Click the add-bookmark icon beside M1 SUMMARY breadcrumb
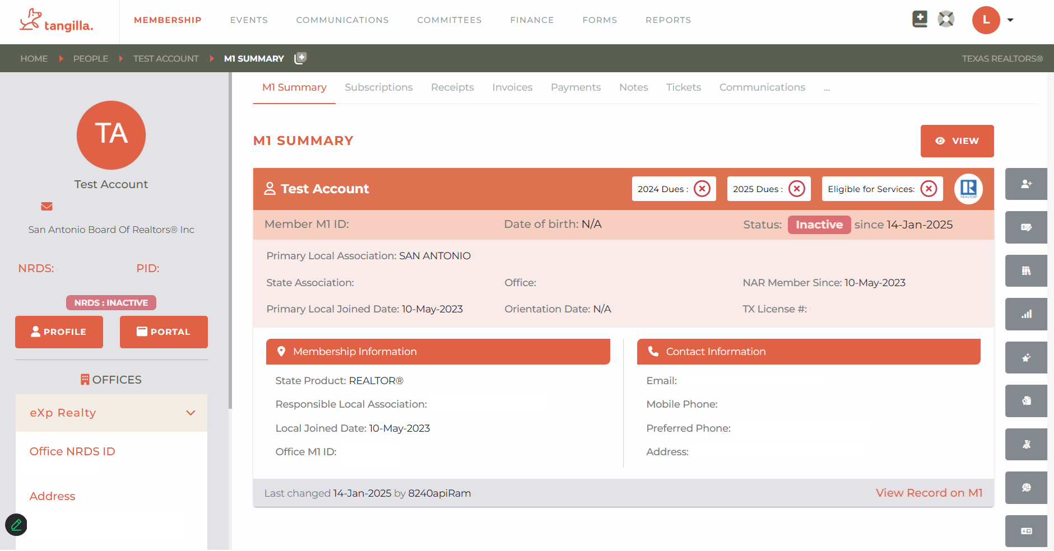This screenshot has height=551, width=1054. click(x=301, y=58)
